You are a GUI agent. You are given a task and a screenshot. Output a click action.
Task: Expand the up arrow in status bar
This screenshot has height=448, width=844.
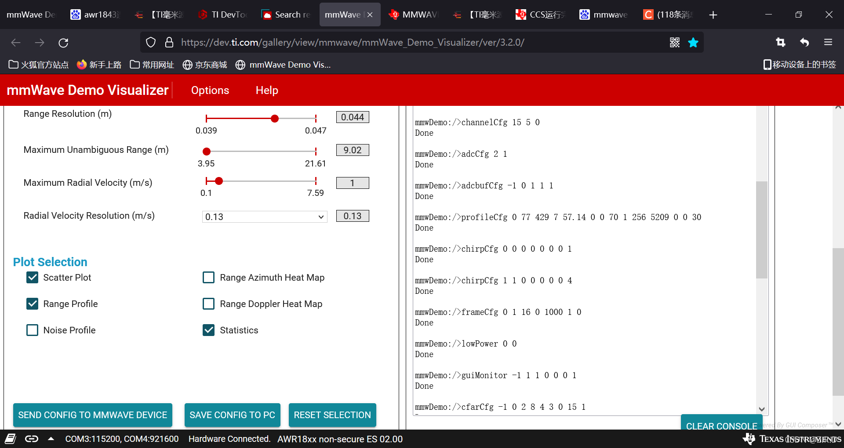51,439
